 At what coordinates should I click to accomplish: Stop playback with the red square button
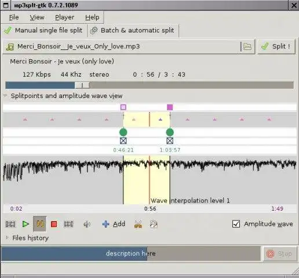[54, 224]
